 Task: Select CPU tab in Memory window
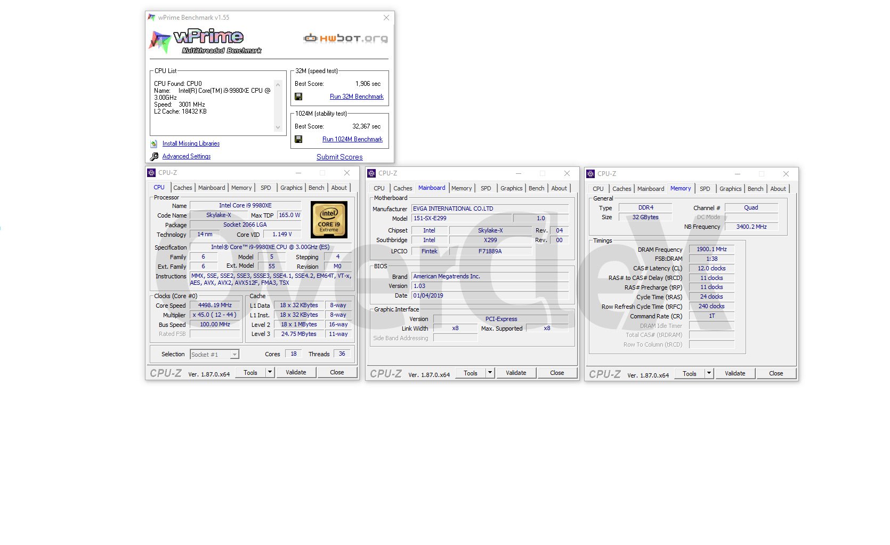point(598,189)
